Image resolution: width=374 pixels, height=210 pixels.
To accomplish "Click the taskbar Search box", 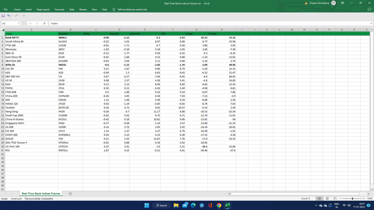I will 161,205.
